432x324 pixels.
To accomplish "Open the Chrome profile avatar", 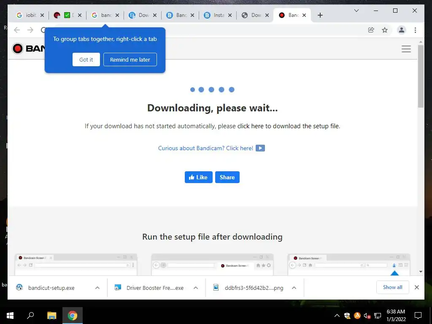I will pyautogui.click(x=402, y=30).
